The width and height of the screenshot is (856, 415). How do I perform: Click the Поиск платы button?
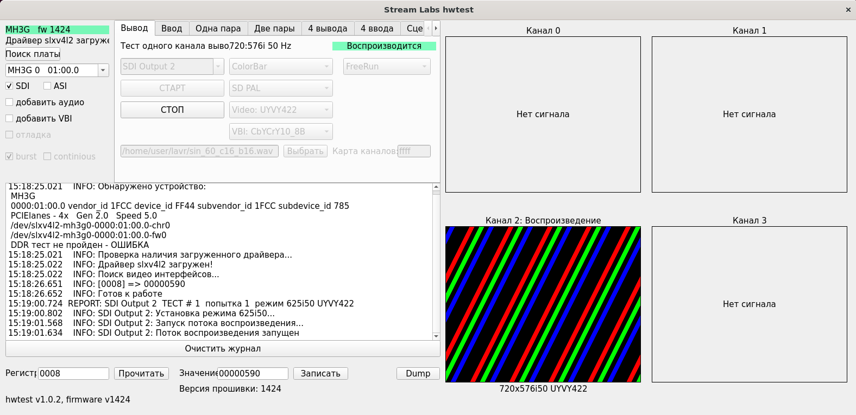[x=33, y=54]
